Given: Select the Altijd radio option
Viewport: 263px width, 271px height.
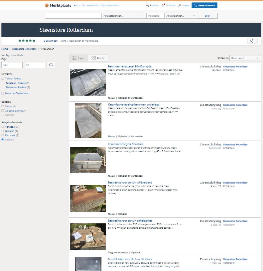Looking at the screenshot, I should pos(2,139).
